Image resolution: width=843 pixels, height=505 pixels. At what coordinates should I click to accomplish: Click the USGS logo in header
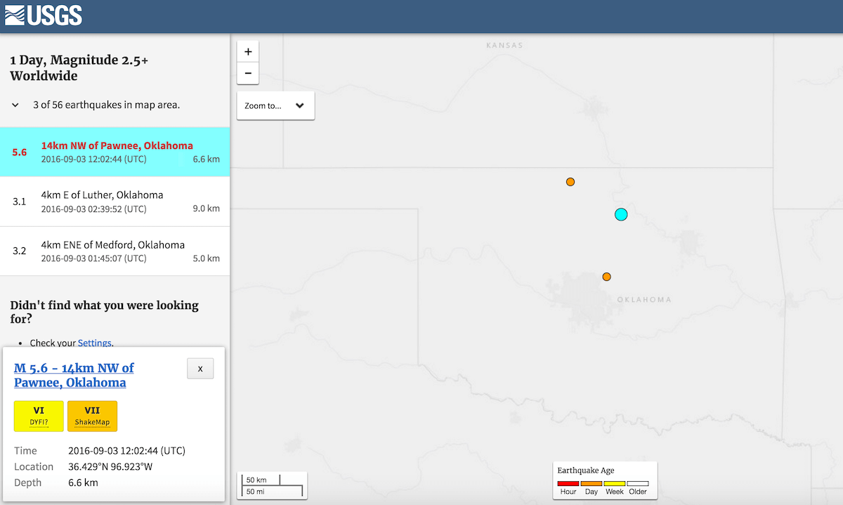coord(43,15)
